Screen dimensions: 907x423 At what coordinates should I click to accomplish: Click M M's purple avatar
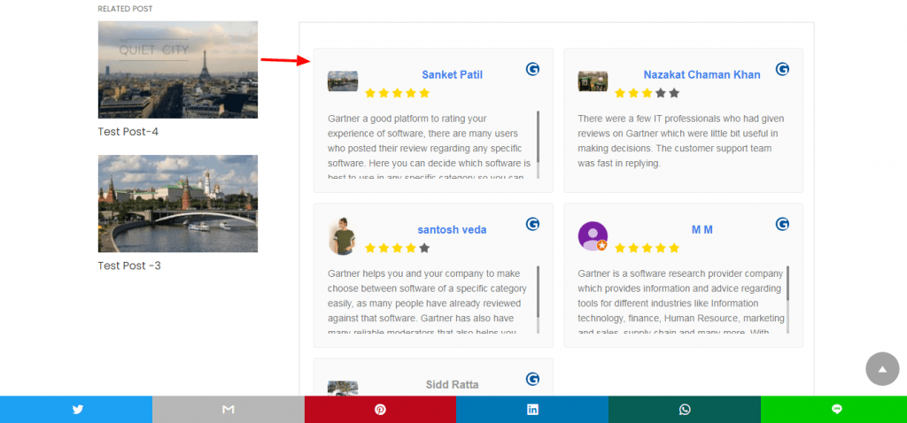click(x=593, y=235)
